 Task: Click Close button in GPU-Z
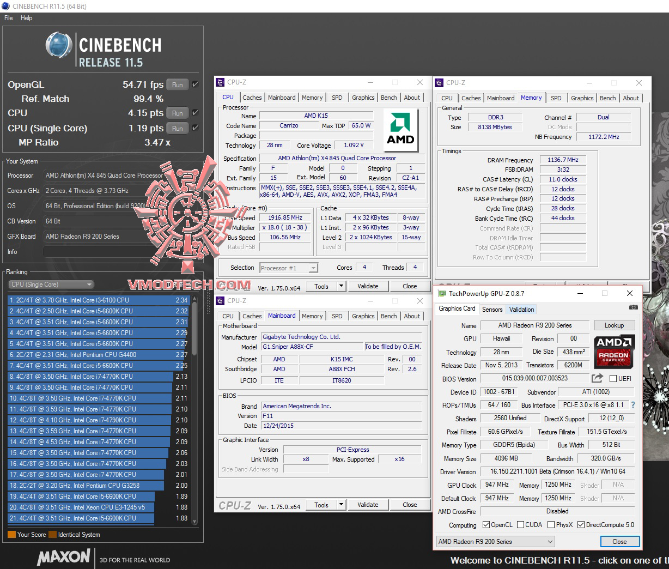point(619,542)
